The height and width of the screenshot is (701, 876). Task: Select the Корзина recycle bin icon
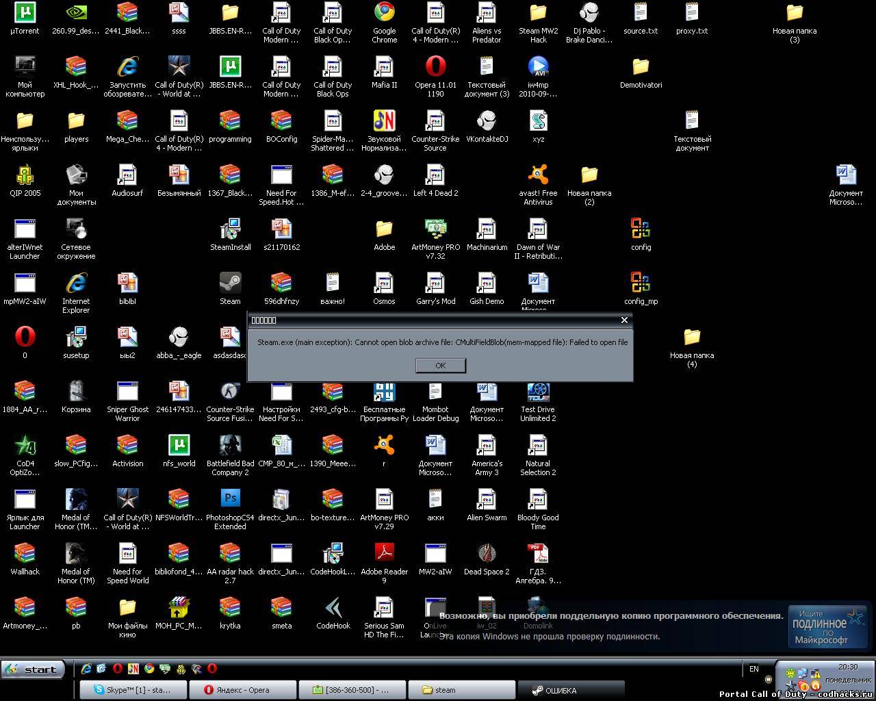76,397
